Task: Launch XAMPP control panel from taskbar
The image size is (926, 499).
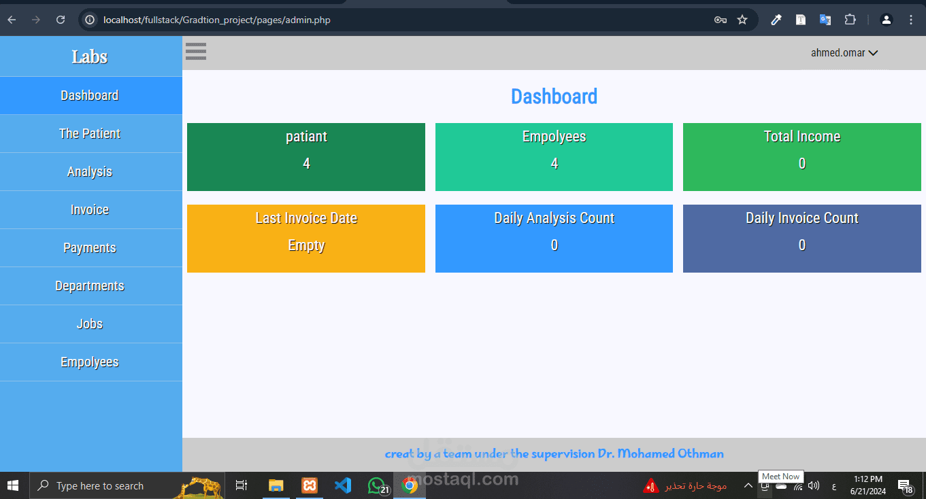Action: coord(310,485)
